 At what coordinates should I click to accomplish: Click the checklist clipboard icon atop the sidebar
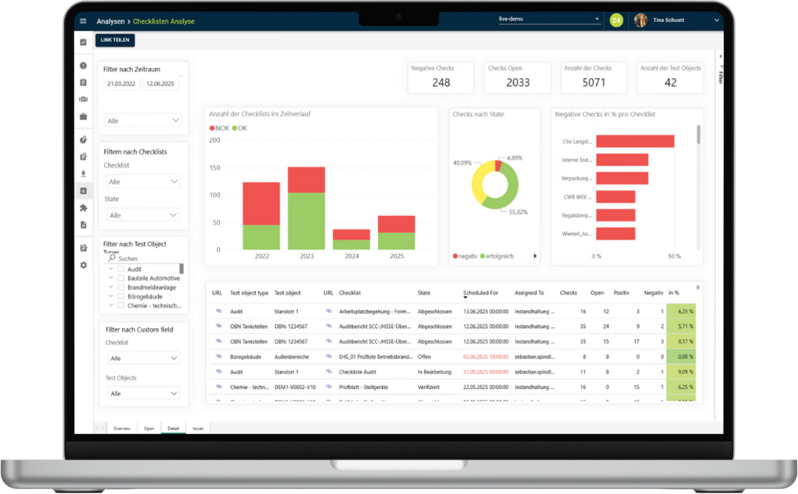pos(84,42)
